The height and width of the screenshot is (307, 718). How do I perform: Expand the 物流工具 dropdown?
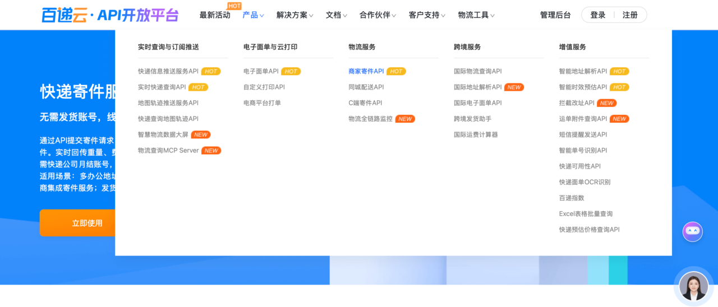click(x=476, y=15)
